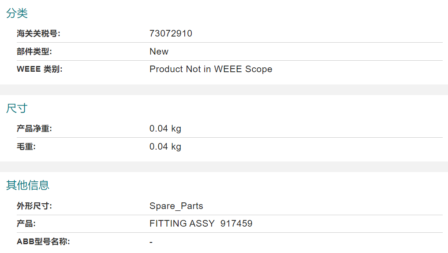Select the customs tariff number 73072910

[x=171, y=33]
